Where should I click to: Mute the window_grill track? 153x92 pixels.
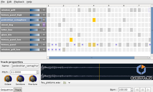[x=44, y=10]
